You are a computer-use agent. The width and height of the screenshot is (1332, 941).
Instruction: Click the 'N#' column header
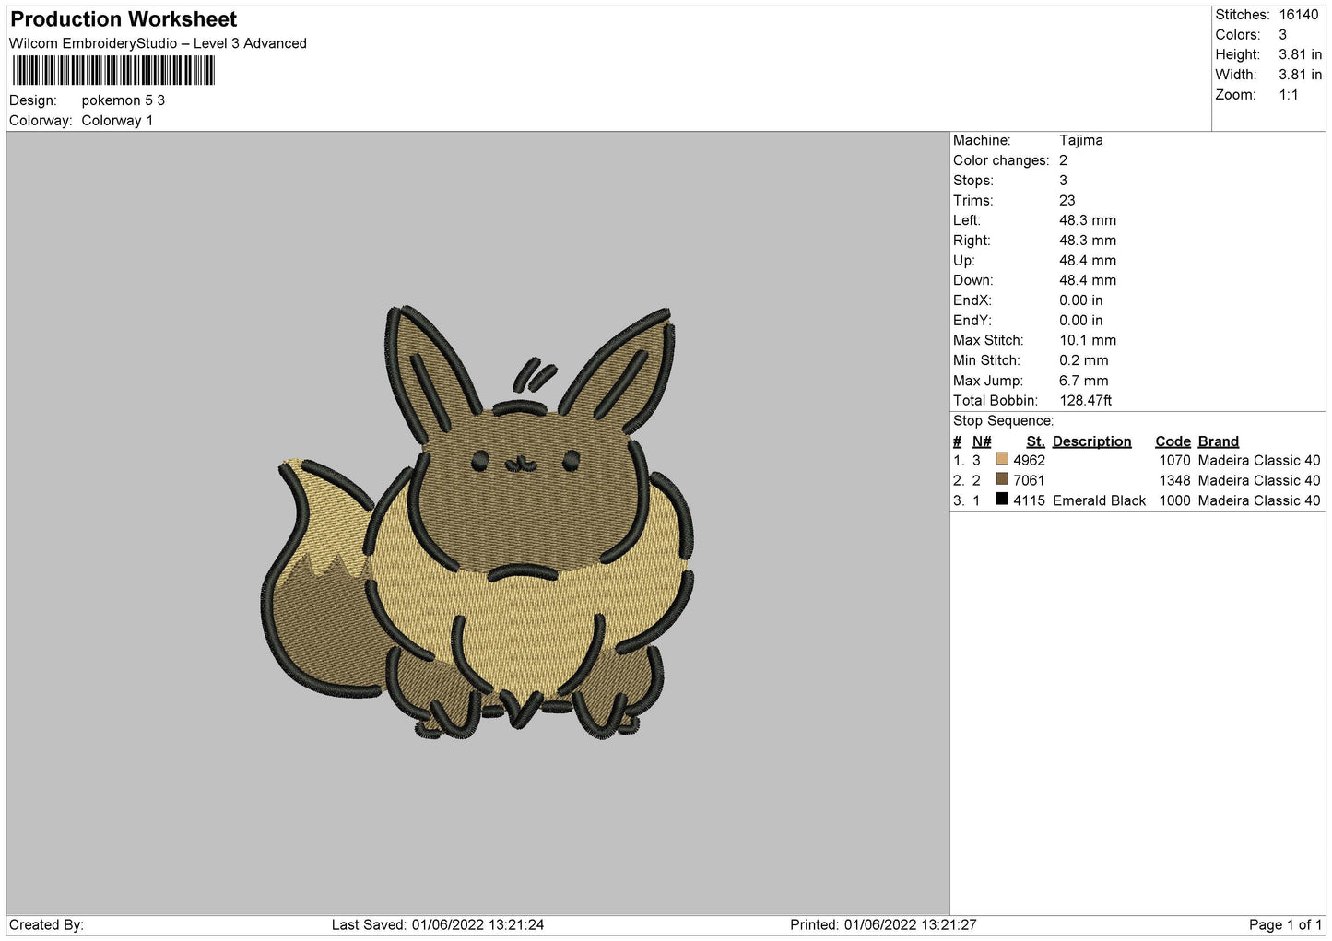click(x=982, y=441)
